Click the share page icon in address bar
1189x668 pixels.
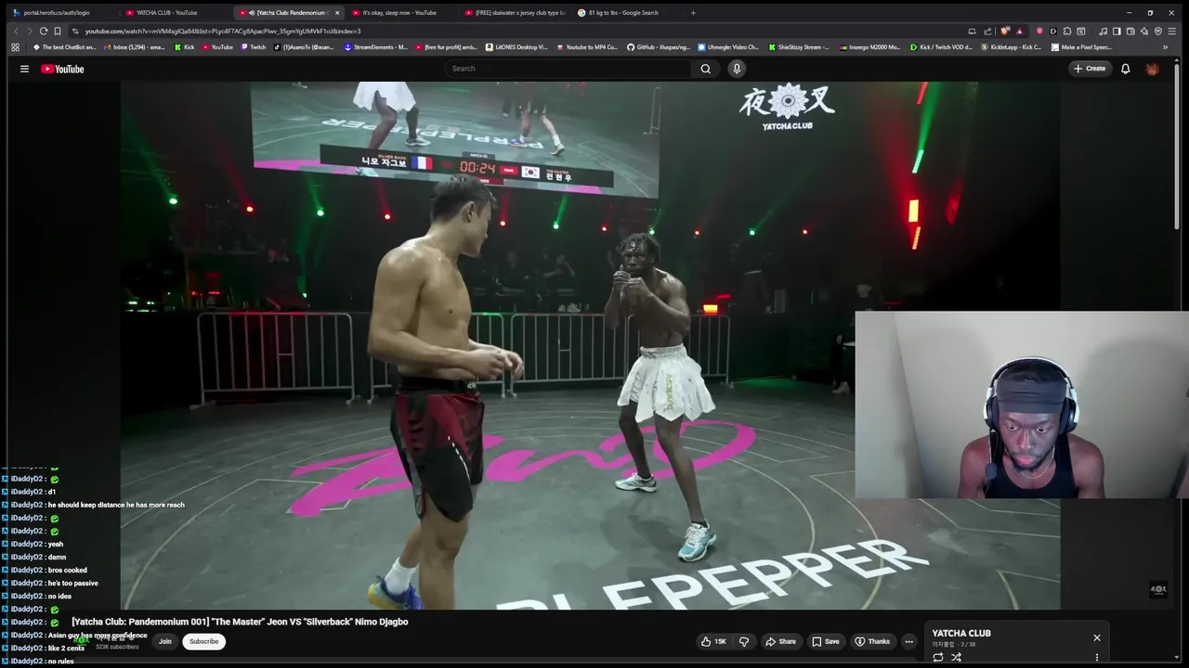pyautogui.click(x=986, y=31)
